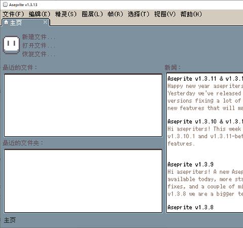243x228 pixels.
Task: Open the 帮助(H) menu
Action: 191,14
